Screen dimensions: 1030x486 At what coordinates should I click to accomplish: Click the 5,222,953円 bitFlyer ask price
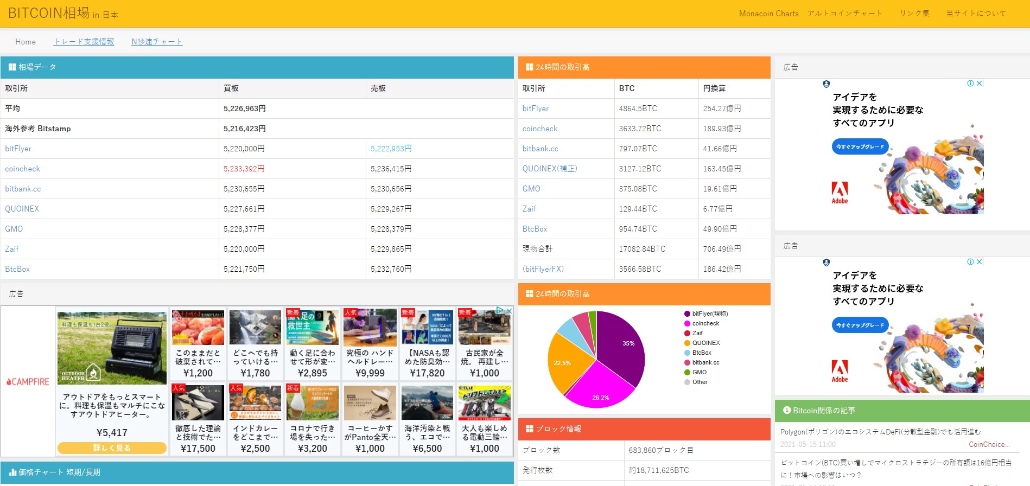pyautogui.click(x=391, y=149)
